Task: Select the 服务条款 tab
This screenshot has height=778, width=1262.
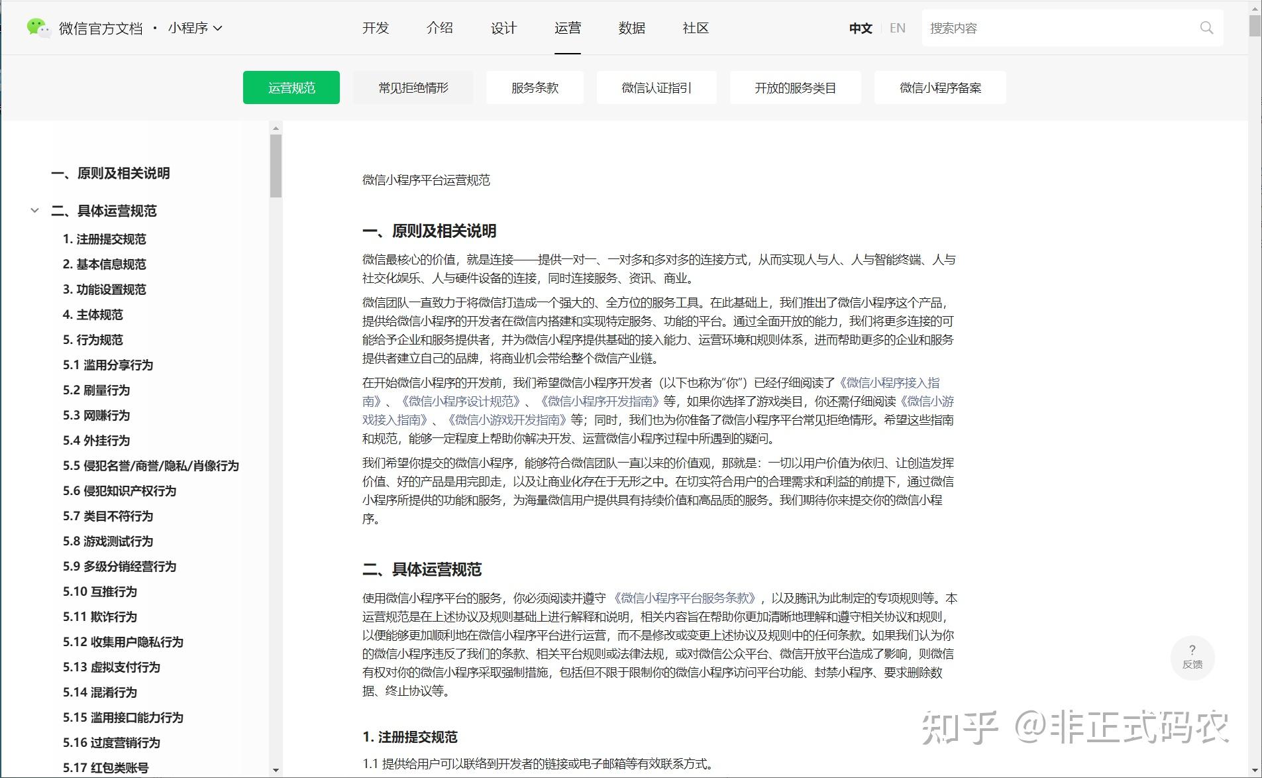Action: [x=535, y=87]
